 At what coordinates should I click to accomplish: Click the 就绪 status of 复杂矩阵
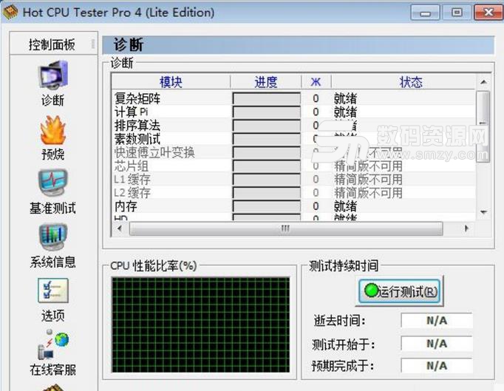pos(346,98)
